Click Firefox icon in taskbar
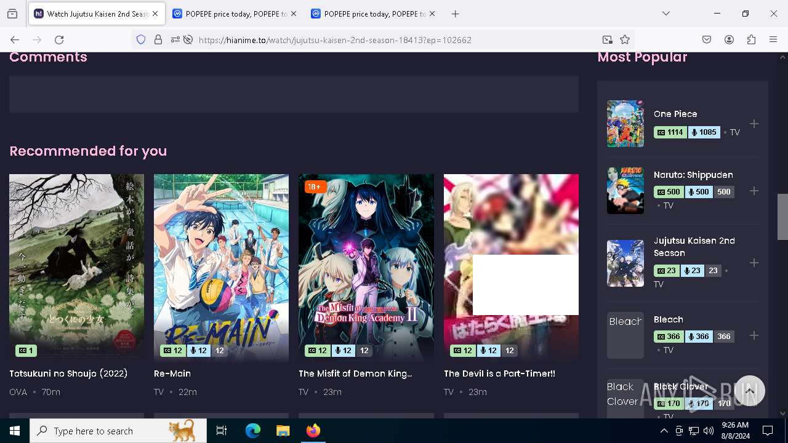The image size is (788, 443). pyautogui.click(x=313, y=431)
